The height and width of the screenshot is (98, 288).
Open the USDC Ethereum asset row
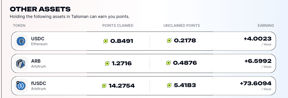pos(144,41)
